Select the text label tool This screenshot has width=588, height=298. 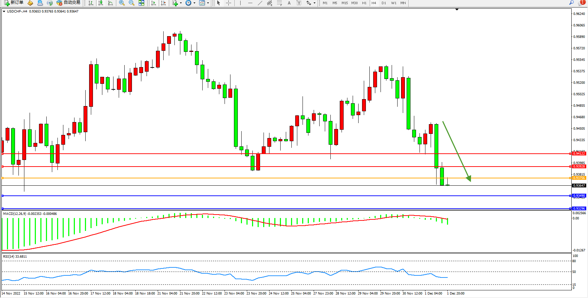pos(289,3)
